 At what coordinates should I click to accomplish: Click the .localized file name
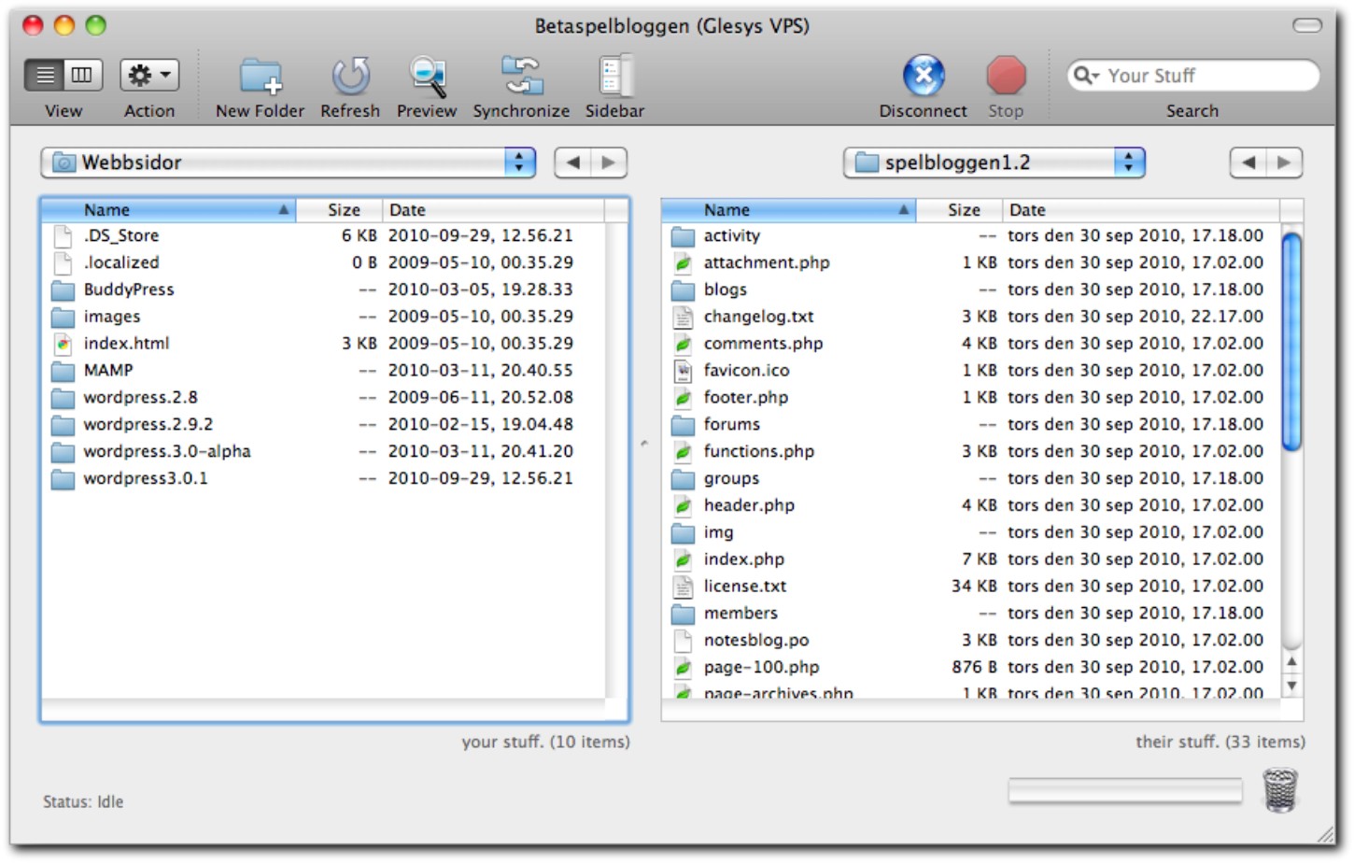[121, 262]
